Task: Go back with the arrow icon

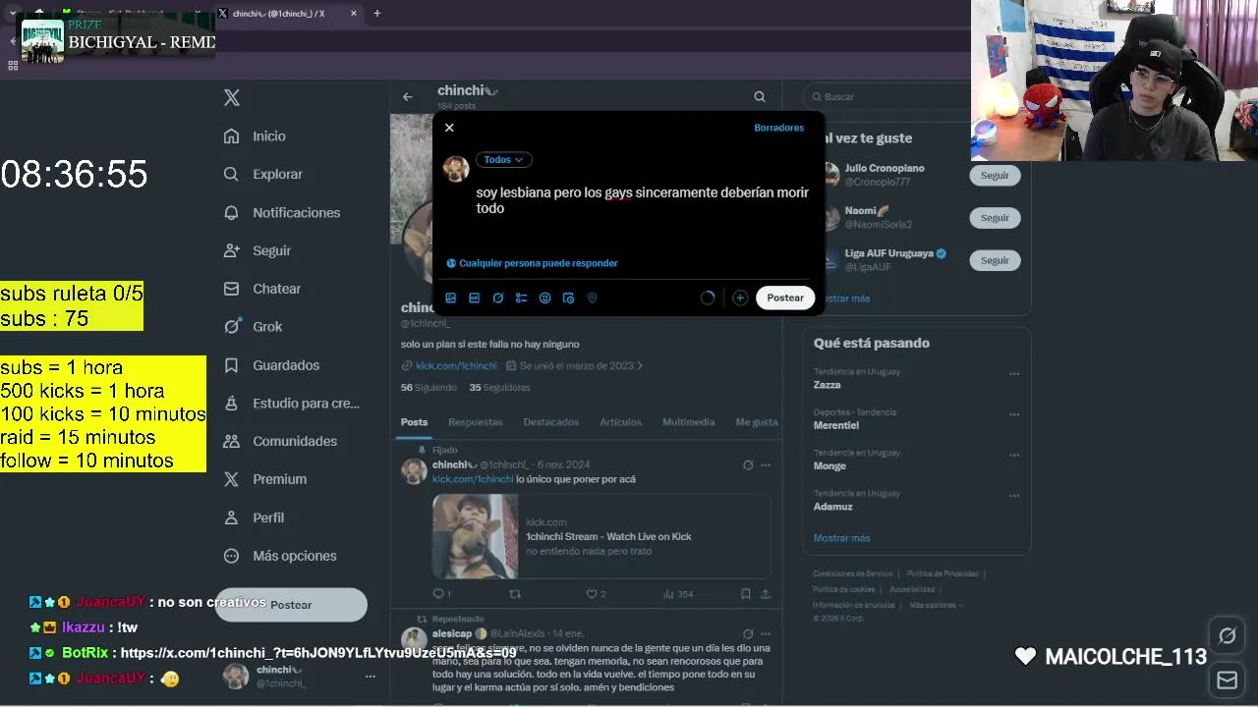Action: pyautogui.click(x=408, y=96)
